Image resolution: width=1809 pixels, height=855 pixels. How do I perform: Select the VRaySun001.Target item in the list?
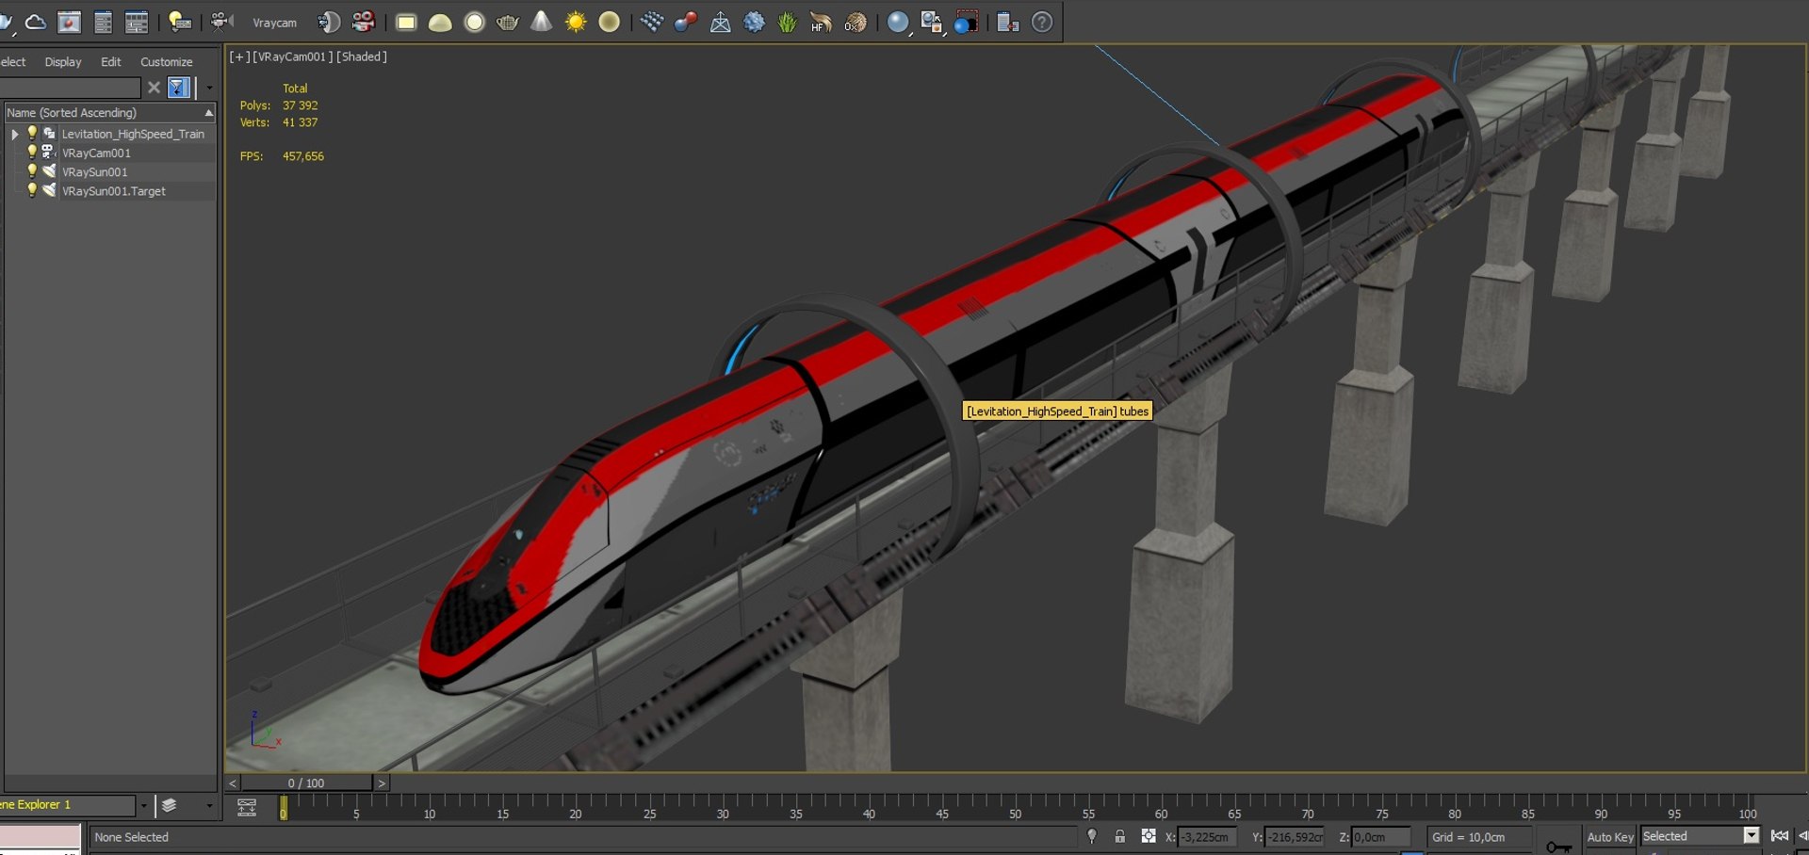coord(114,190)
